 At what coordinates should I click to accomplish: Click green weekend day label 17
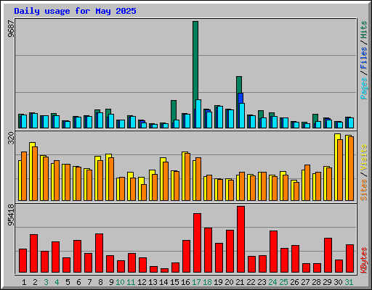tap(196, 282)
